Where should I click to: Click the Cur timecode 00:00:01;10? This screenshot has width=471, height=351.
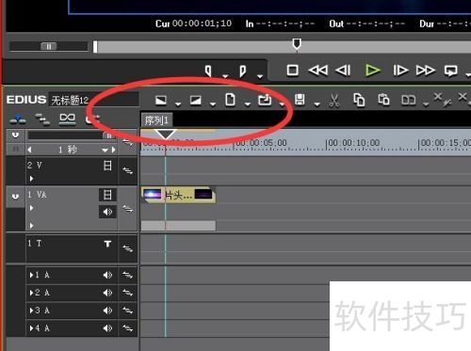tap(202, 24)
